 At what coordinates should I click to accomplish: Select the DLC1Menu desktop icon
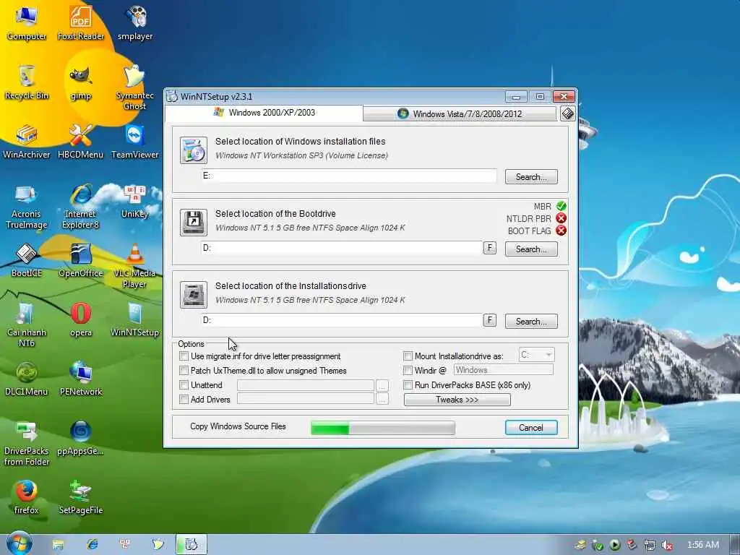pos(27,379)
